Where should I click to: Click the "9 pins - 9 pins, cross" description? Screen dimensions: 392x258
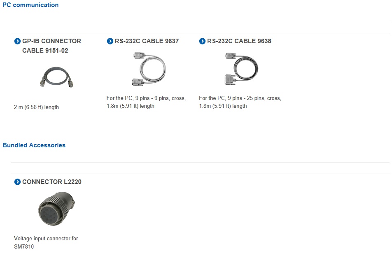click(160, 98)
